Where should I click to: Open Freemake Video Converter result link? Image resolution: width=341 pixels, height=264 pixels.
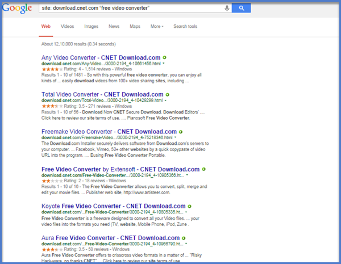point(109,132)
